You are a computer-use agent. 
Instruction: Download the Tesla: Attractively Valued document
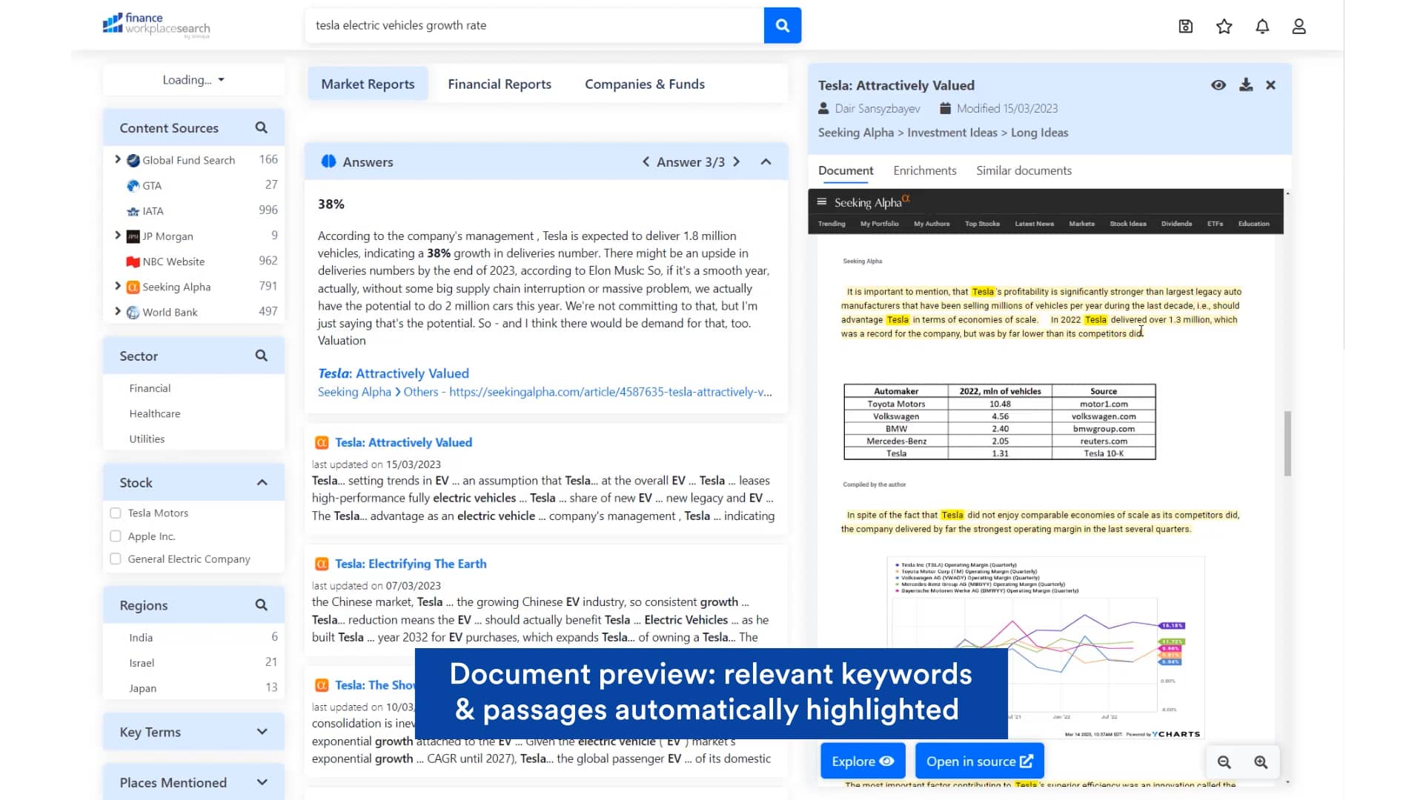point(1246,84)
